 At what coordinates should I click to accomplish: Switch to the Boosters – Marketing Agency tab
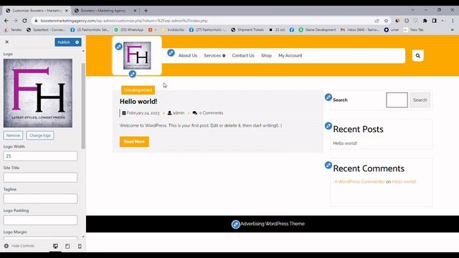(103, 11)
